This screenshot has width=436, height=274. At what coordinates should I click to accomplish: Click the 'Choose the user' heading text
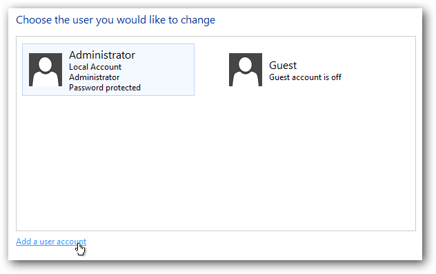pos(115,20)
